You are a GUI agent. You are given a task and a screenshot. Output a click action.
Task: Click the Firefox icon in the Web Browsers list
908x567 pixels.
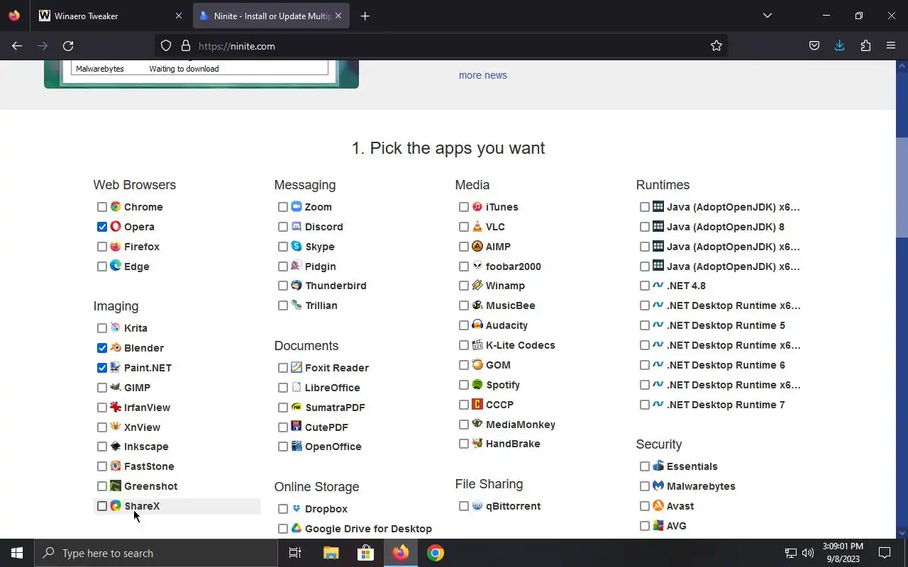pos(116,247)
